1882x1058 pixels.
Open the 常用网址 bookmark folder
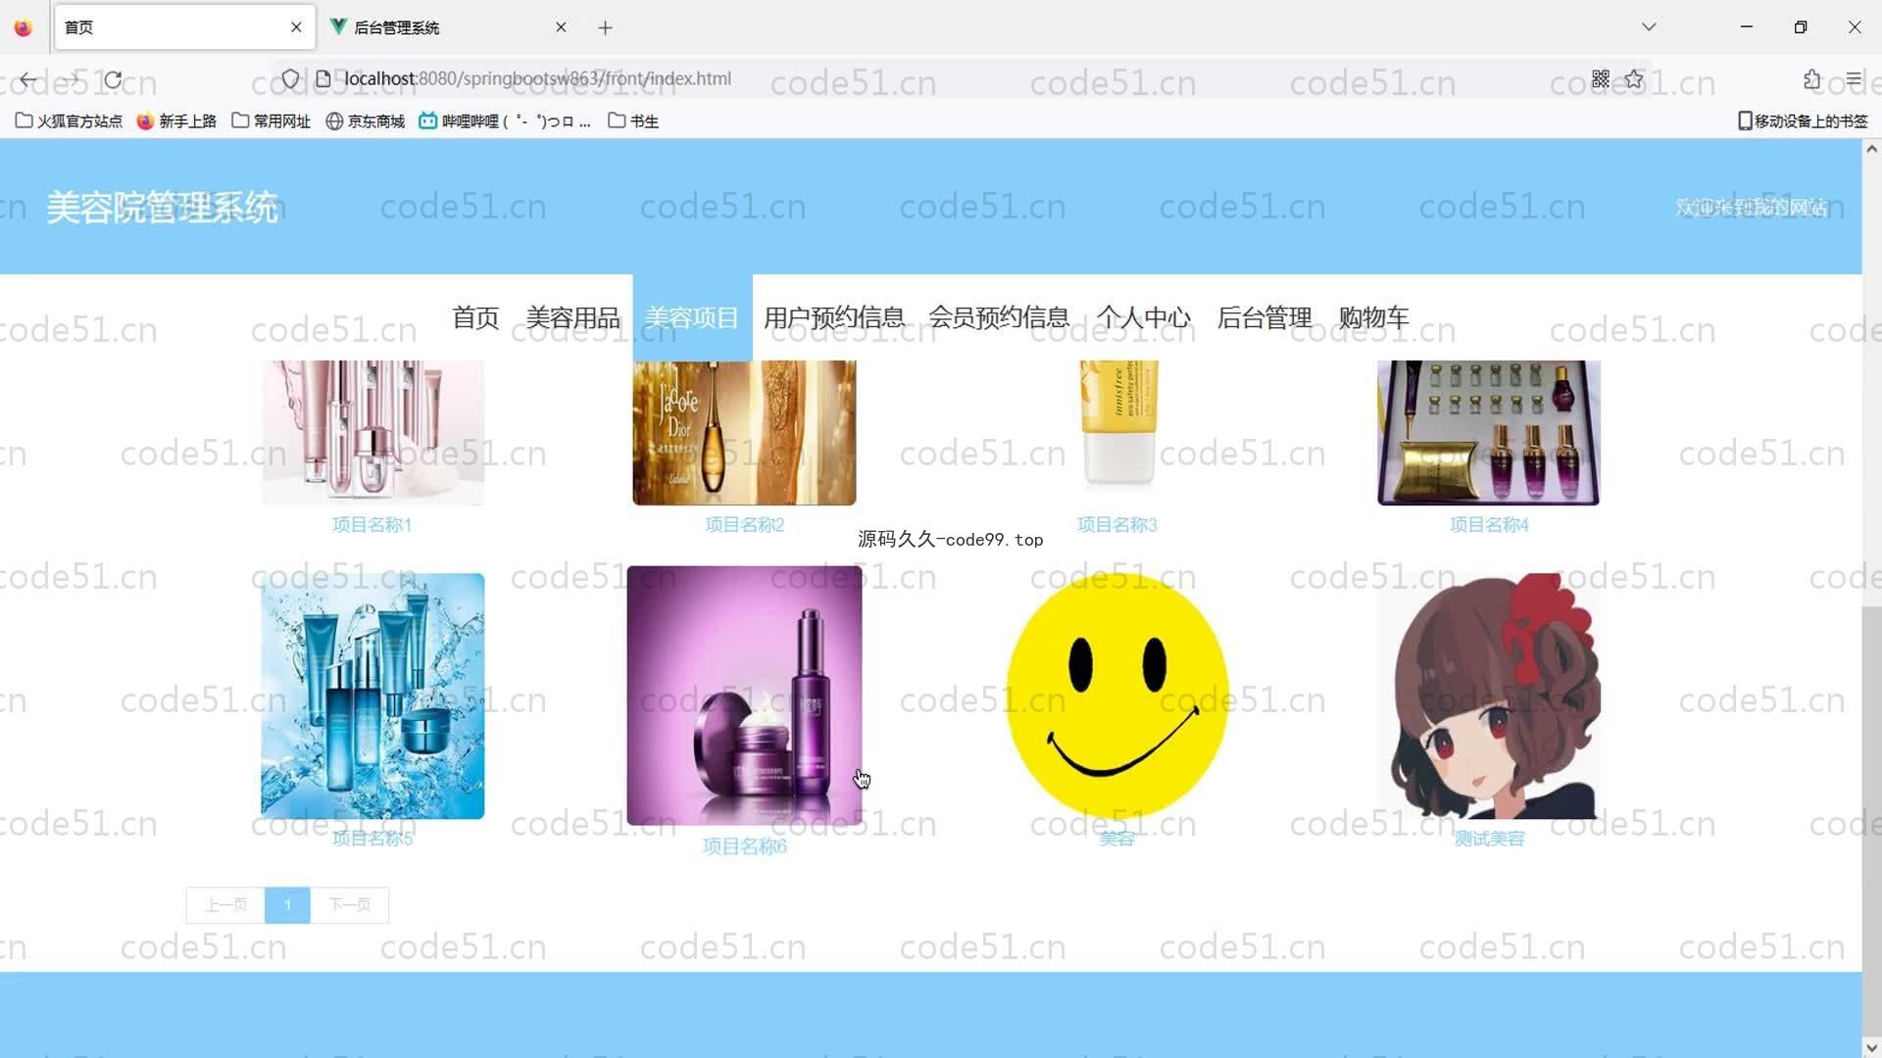coord(272,120)
